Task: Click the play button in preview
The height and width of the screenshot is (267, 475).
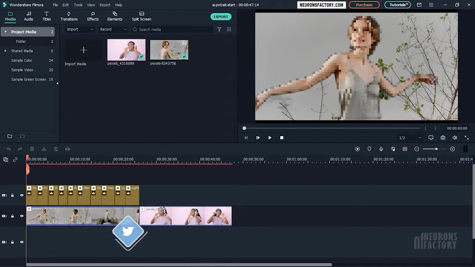Action: coord(270,138)
